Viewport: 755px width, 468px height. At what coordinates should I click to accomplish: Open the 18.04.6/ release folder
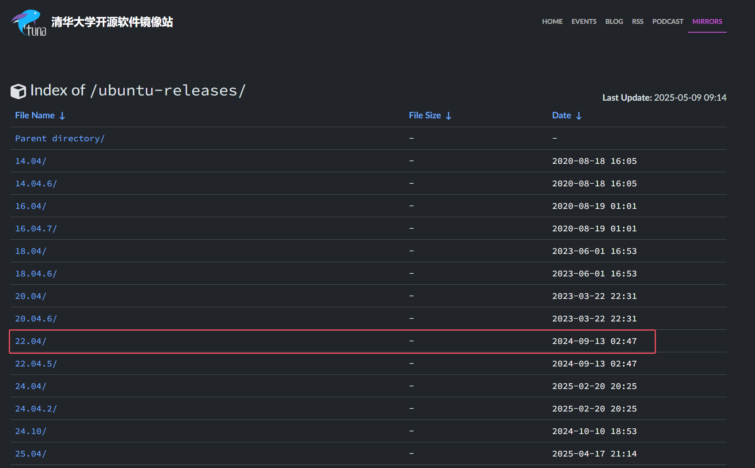click(x=36, y=273)
